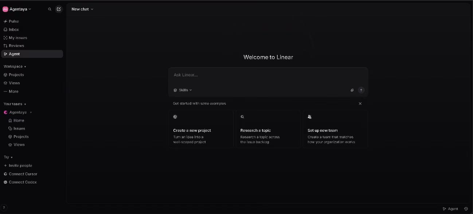Click Connect Codex
This screenshot has width=473, height=214.
32,182
